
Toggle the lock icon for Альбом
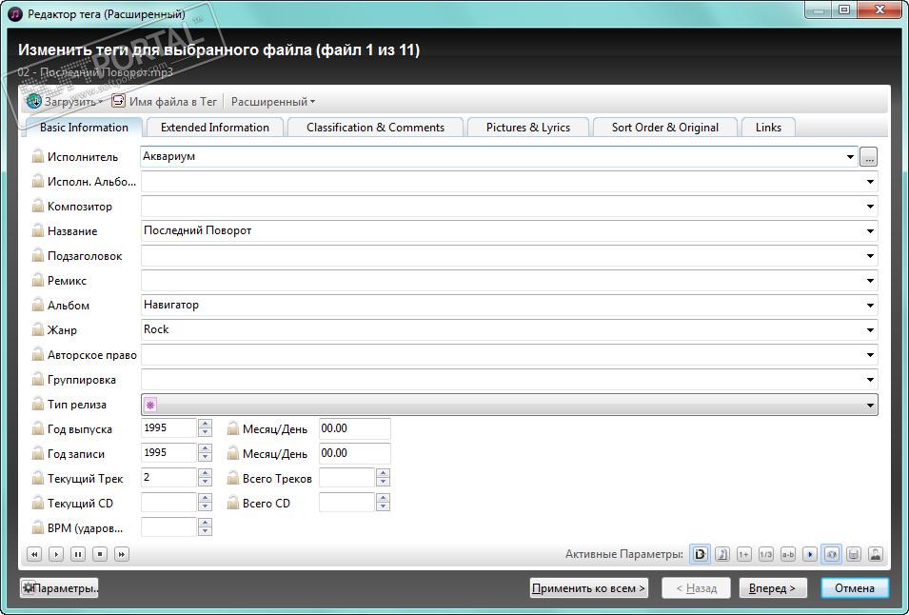tap(38, 305)
